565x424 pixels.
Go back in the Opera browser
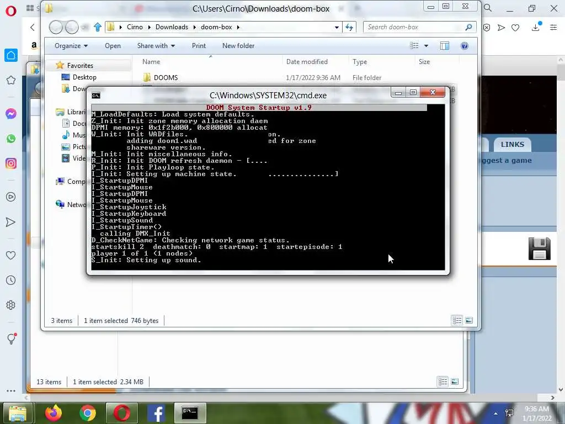coord(33,28)
